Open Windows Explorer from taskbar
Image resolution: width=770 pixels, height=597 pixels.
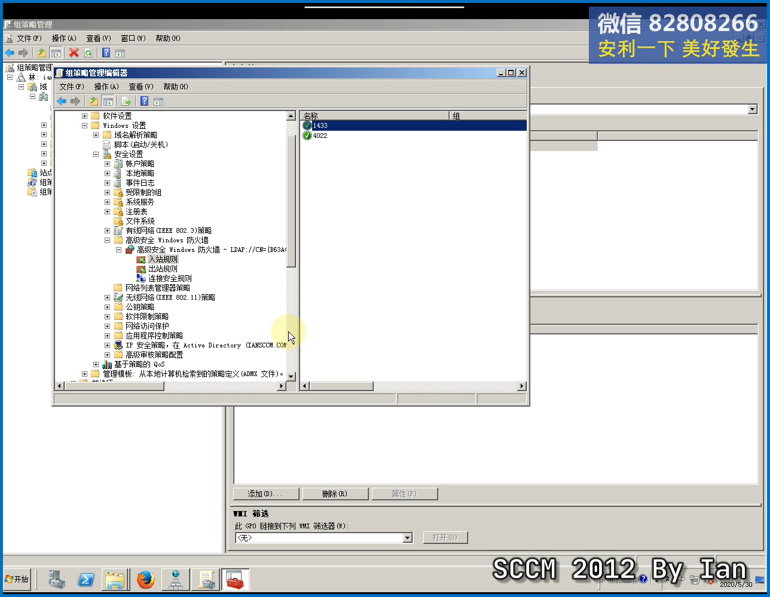(x=115, y=579)
